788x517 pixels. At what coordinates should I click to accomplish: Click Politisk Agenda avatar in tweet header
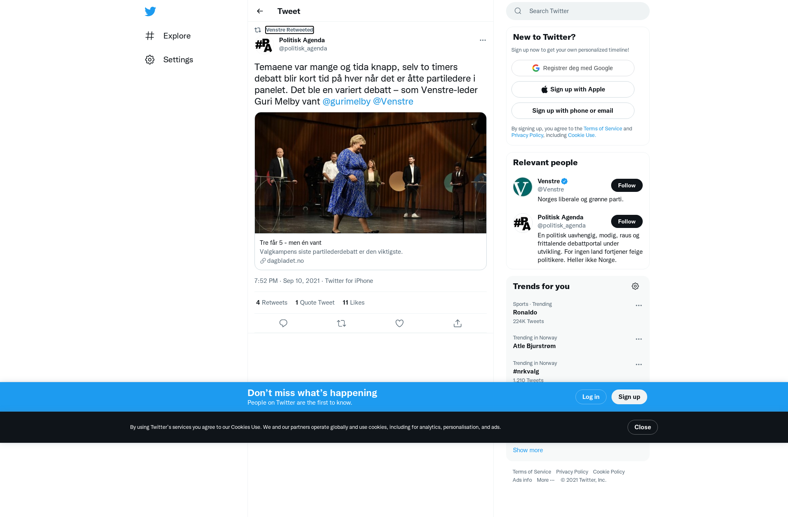point(263,45)
